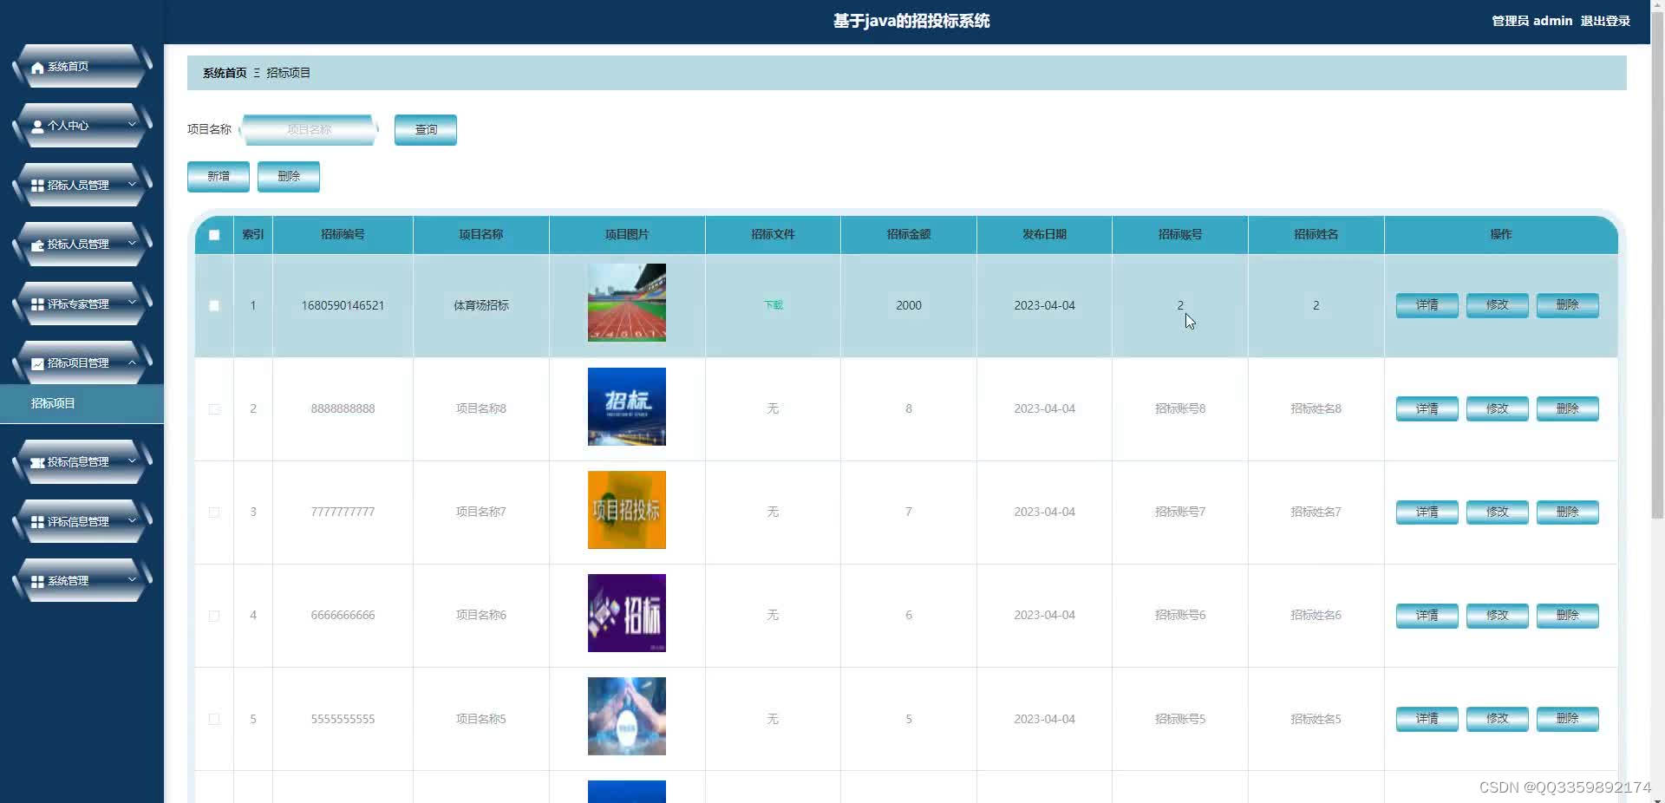Check the checkbox for row 项目名称8
The width and height of the screenshot is (1665, 803).
pos(214,409)
